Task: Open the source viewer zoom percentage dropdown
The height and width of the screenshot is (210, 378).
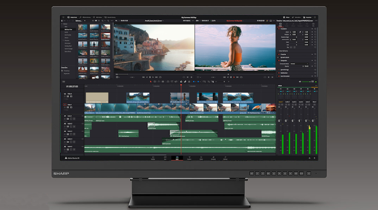Action: coord(117,21)
